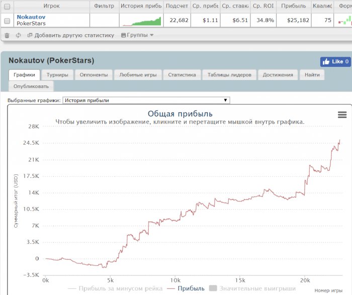Check the Nokautov row checkbox

click(x=7, y=20)
